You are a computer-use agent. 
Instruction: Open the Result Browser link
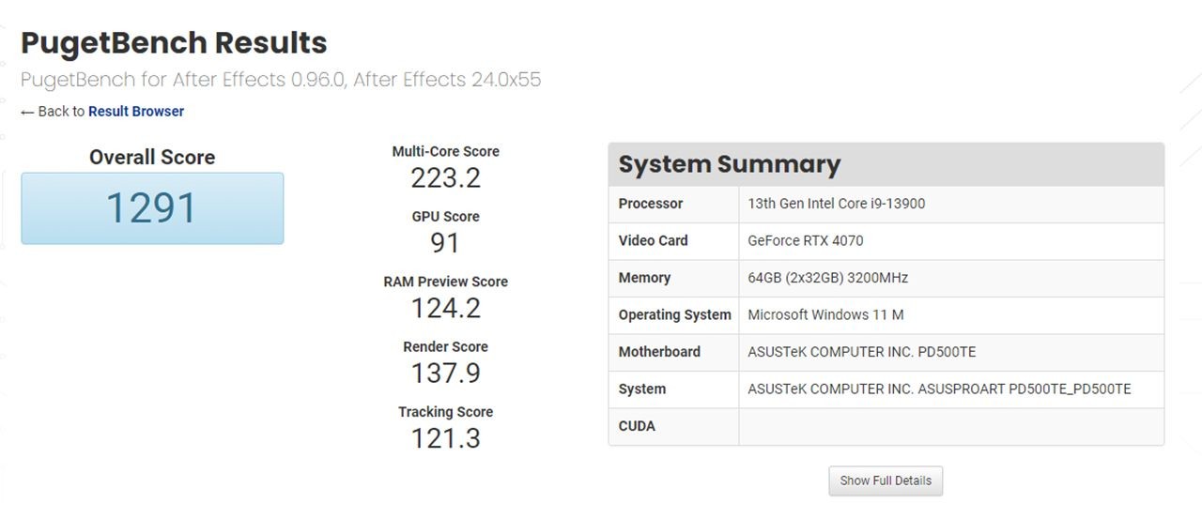point(136,112)
